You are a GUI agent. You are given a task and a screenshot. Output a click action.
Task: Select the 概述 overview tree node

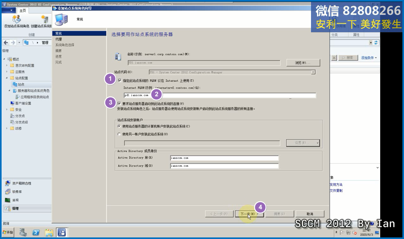pyautogui.click(x=16, y=59)
